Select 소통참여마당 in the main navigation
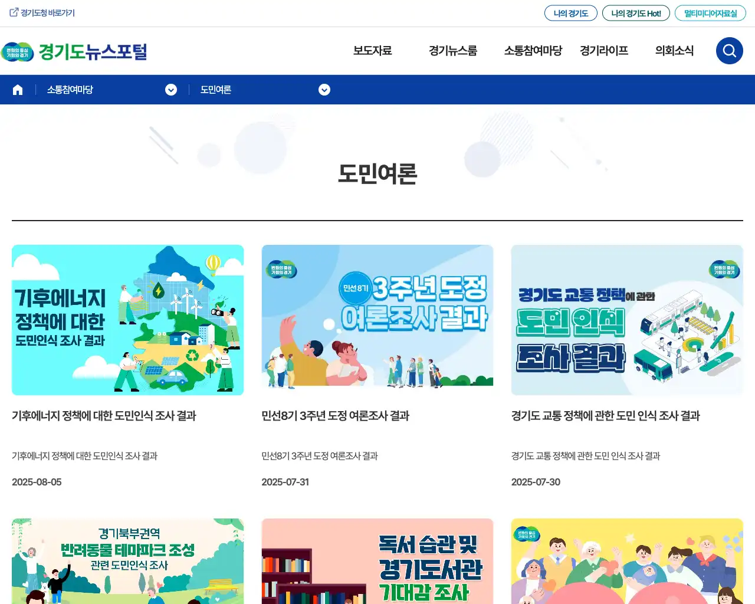755x604 pixels. pos(533,51)
